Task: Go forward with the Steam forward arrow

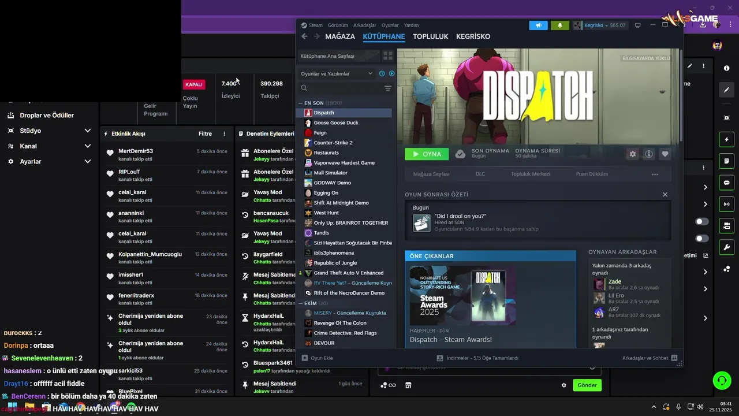Action: coord(316,36)
